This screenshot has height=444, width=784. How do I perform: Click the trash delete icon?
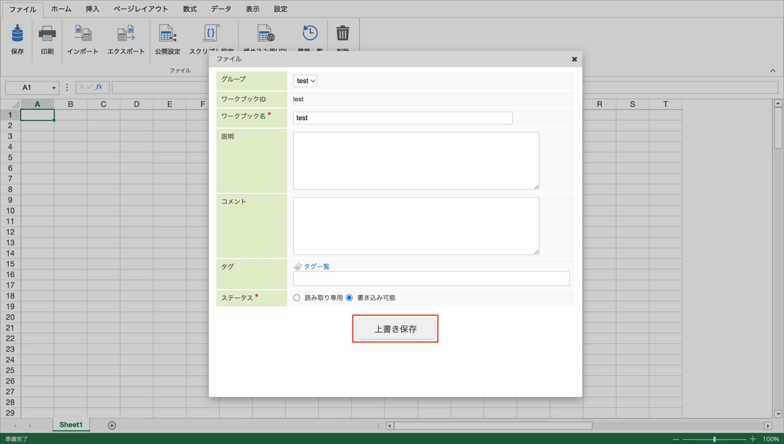point(342,33)
